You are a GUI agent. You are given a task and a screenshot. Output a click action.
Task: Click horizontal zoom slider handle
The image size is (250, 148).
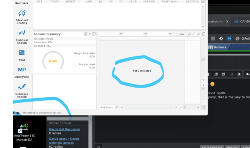click(x=185, y=107)
